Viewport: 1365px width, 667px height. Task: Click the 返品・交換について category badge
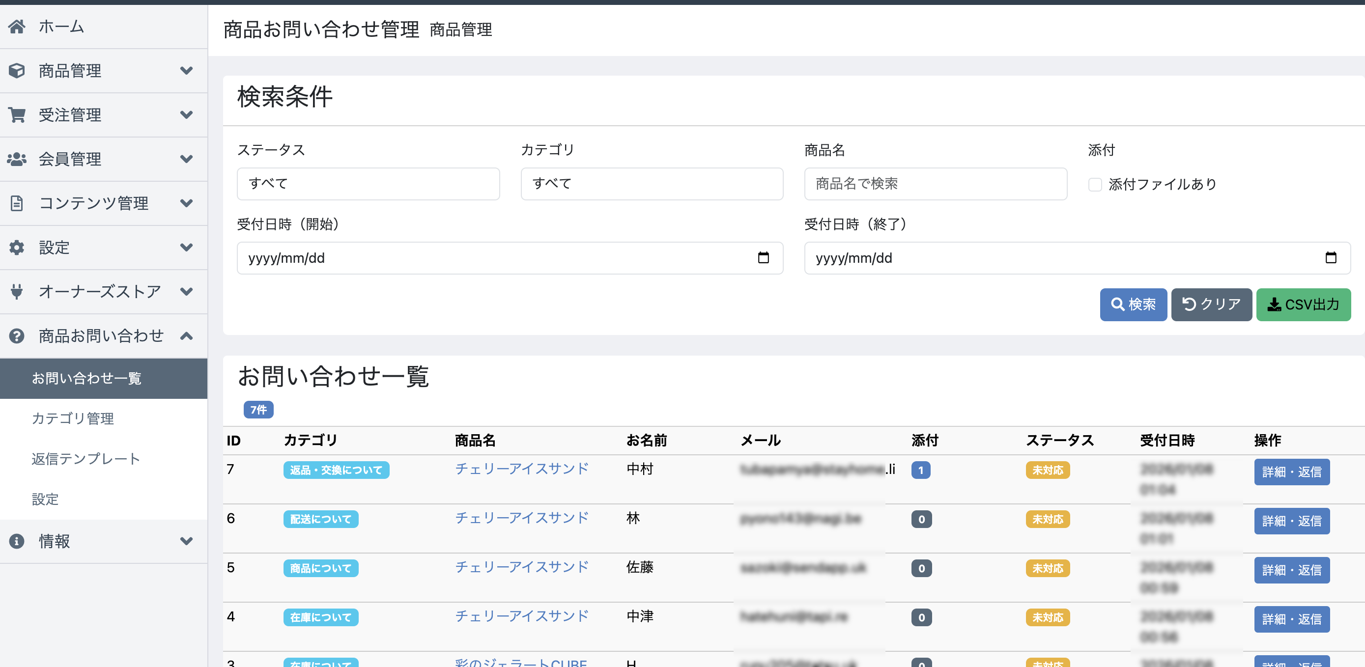pos(336,470)
